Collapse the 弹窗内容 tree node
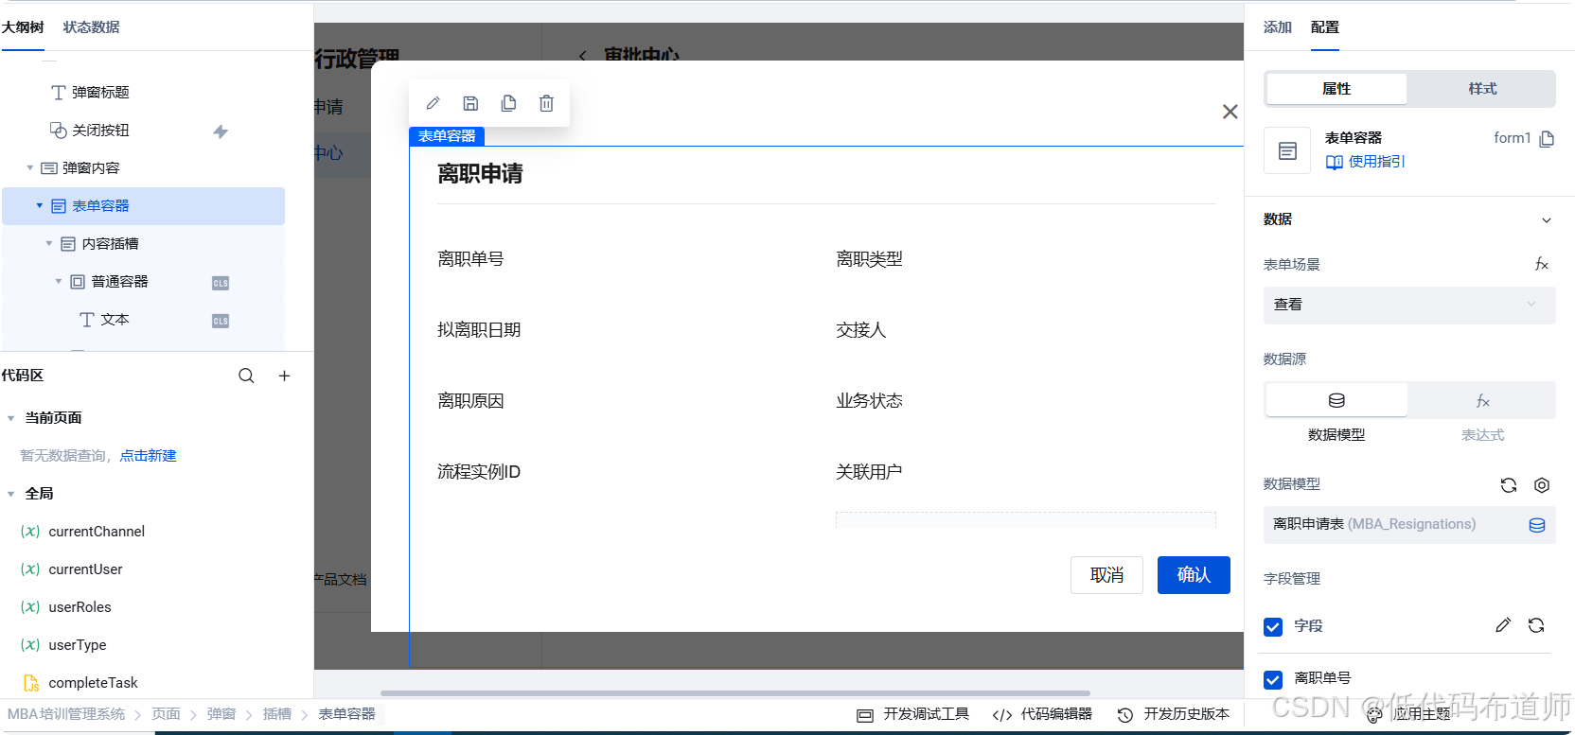1575x735 pixels. [x=30, y=168]
